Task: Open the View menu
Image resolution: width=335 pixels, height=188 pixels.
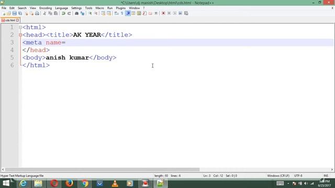Action: [32, 8]
